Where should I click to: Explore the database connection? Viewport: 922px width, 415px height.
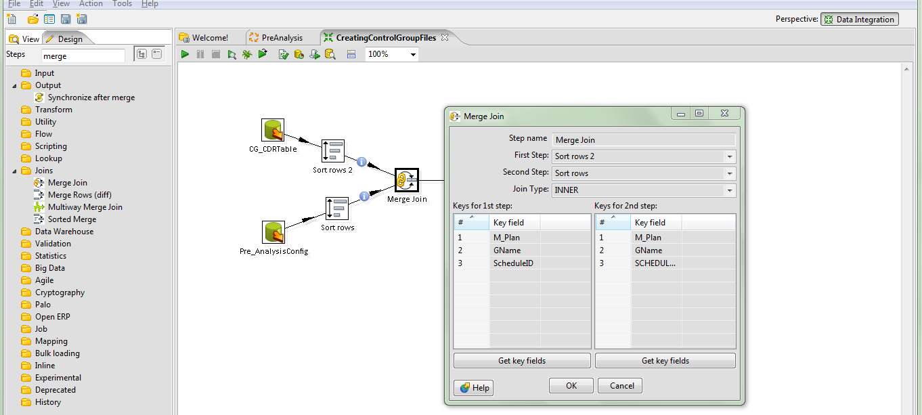pyautogui.click(x=330, y=54)
